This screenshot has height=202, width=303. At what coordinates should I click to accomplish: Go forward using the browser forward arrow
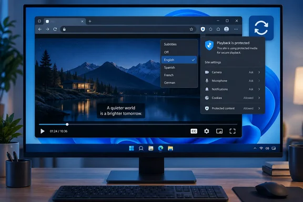coord(47,29)
